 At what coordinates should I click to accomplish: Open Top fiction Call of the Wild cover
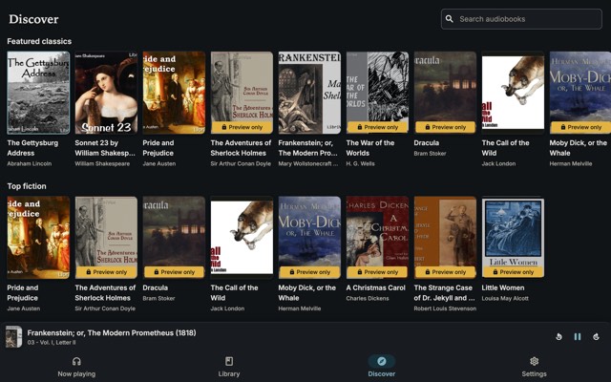click(242, 238)
